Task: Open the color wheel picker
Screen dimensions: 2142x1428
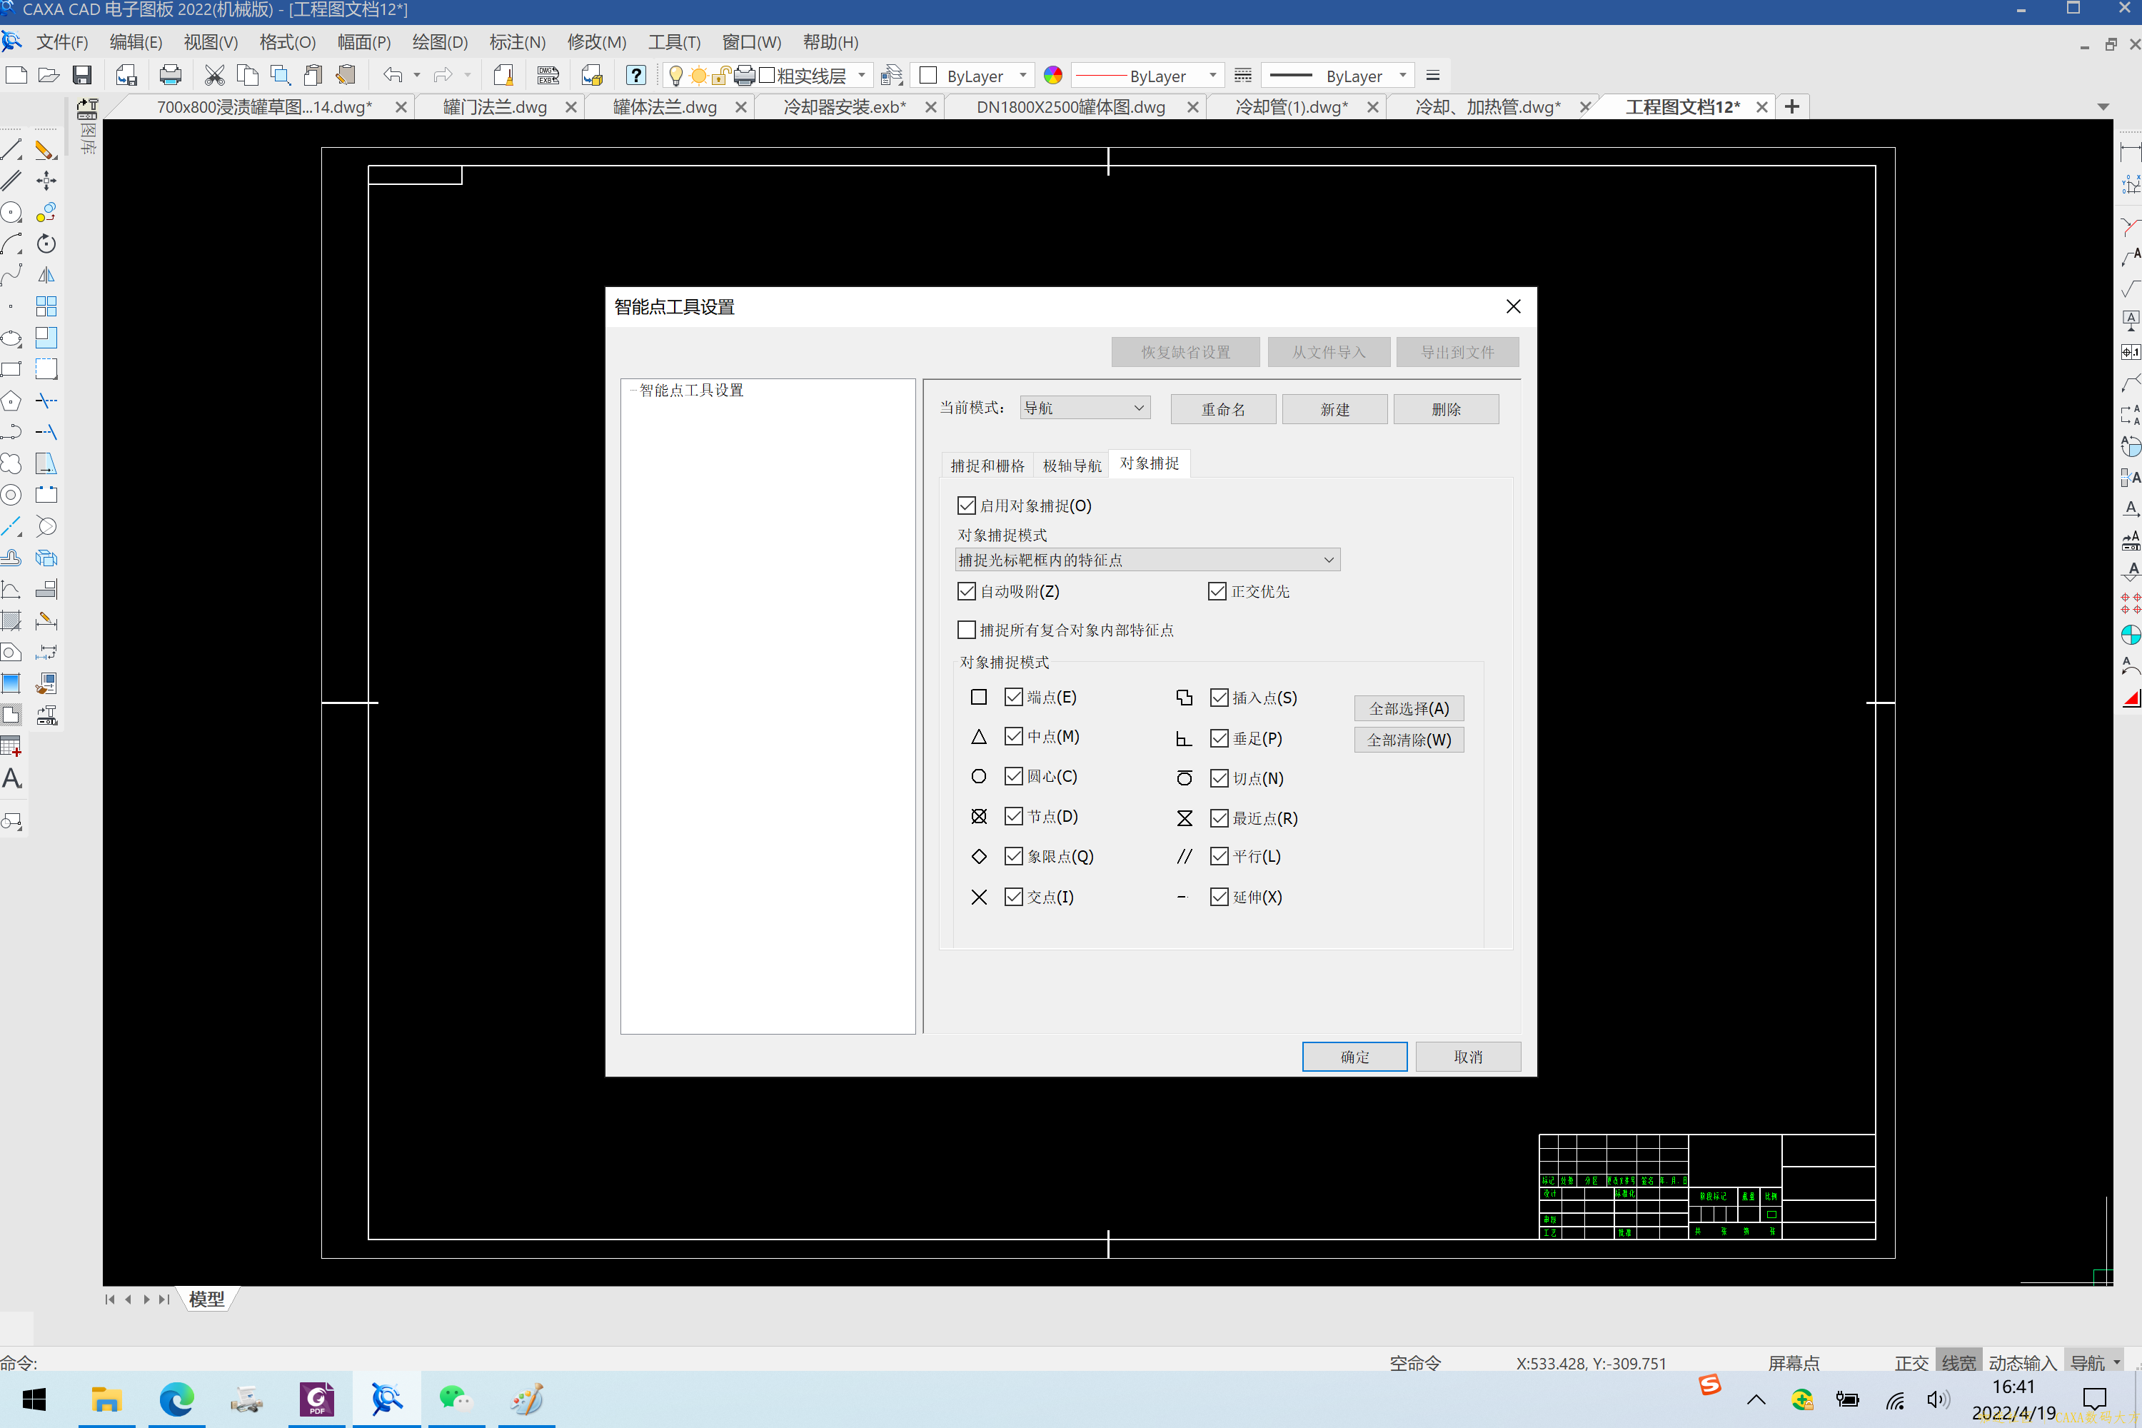Action: pos(1052,76)
